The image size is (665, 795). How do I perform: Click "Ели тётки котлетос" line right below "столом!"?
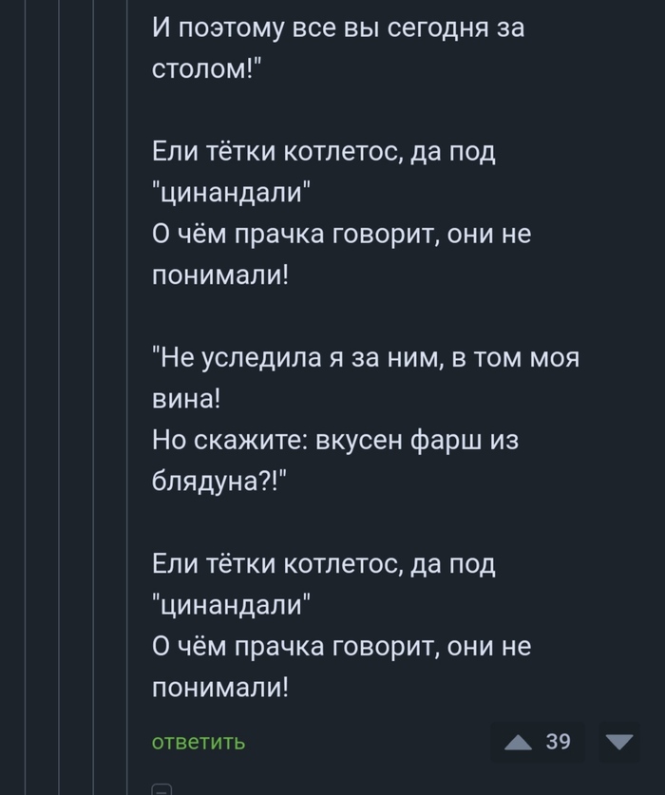point(324,151)
